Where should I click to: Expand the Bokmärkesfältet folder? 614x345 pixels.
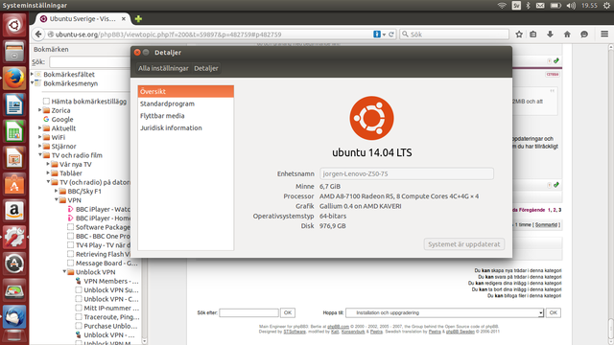click(x=32, y=74)
